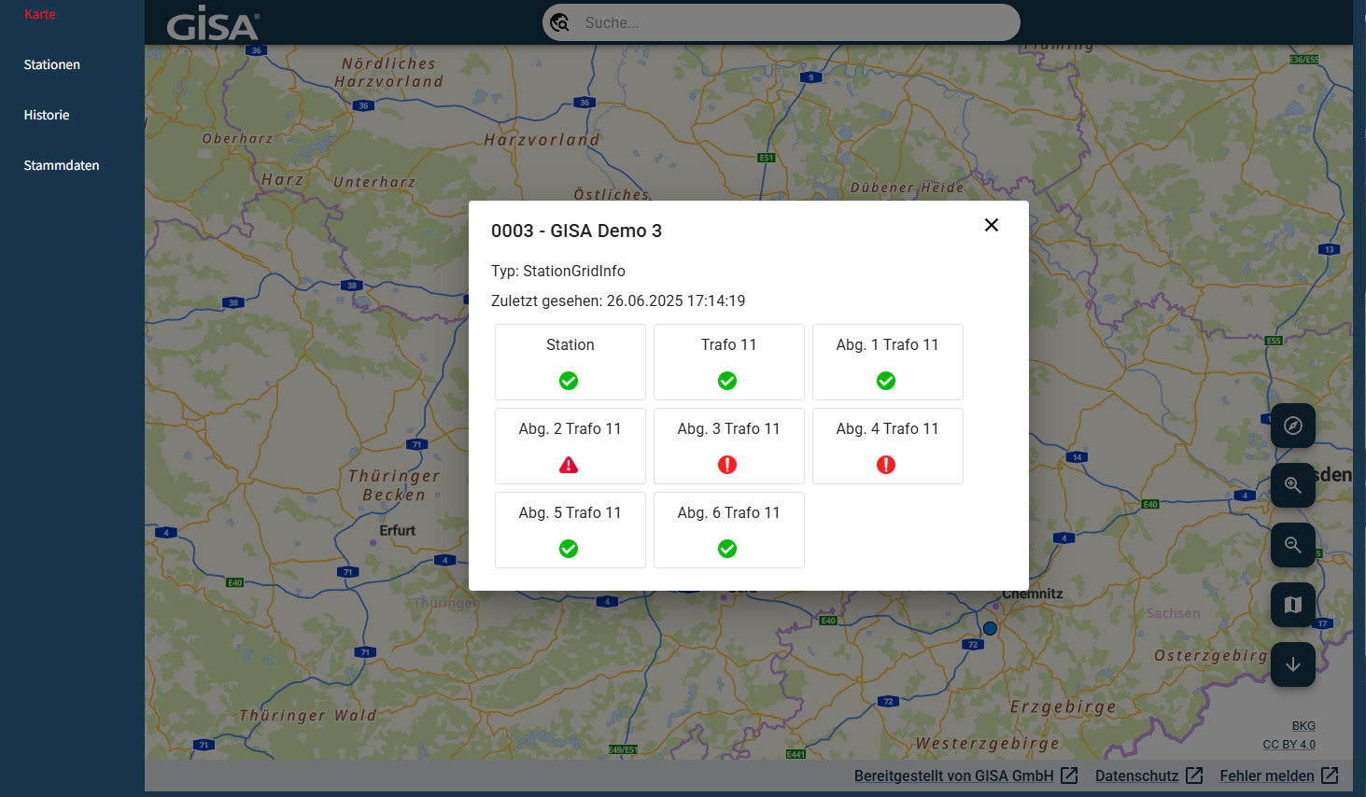The height and width of the screenshot is (797, 1366).
Task: Click the red error icon for Abg. 3
Action: tap(727, 465)
